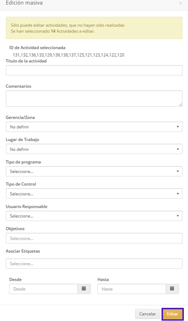
Task: Click the Desde date input
Action: [43, 289]
